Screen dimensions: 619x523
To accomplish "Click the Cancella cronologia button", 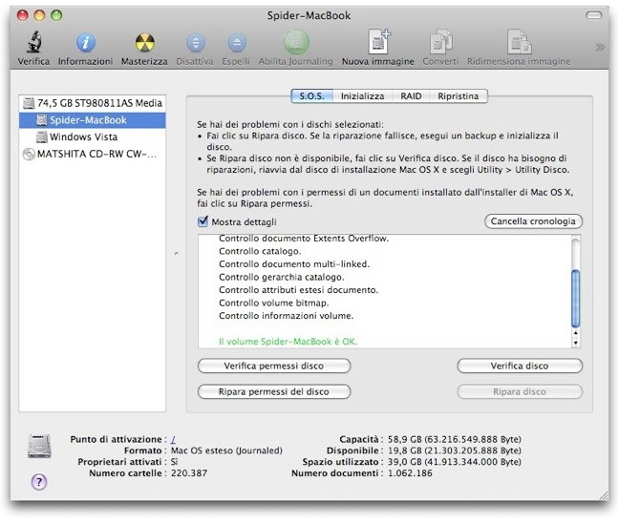I will [533, 221].
